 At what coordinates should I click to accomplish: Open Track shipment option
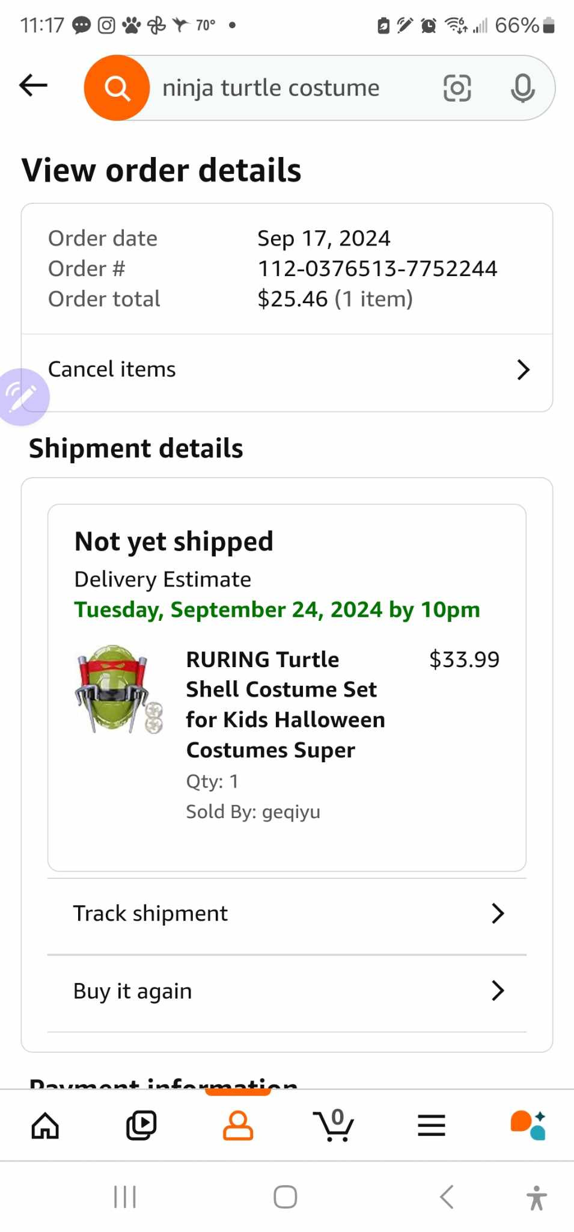[x=150, y=913]
